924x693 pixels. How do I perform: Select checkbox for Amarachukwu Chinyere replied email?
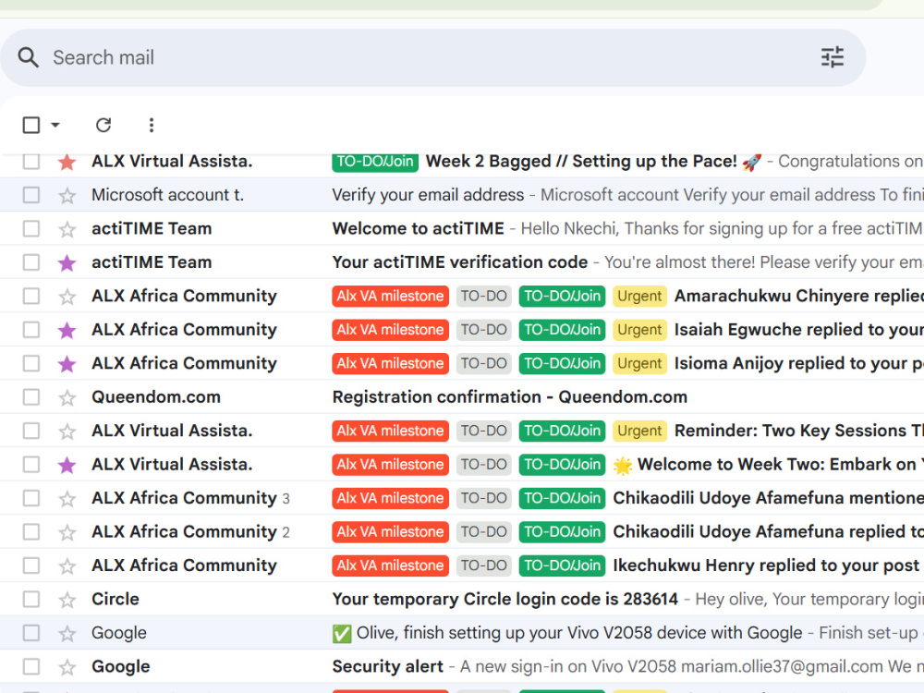(x=31, y=296)
